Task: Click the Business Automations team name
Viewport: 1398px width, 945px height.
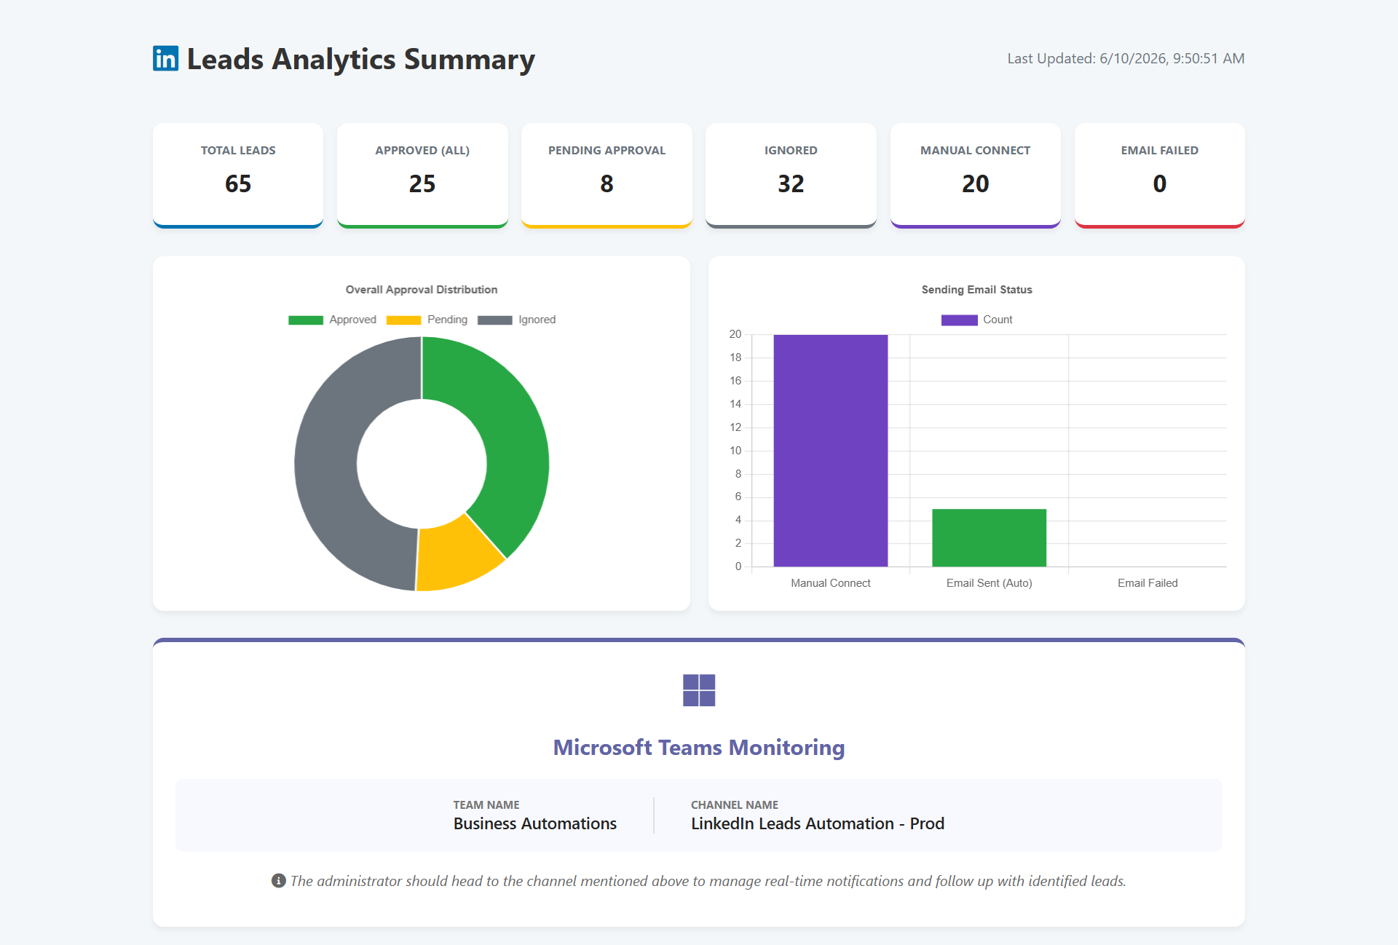Action: point(535,824)
